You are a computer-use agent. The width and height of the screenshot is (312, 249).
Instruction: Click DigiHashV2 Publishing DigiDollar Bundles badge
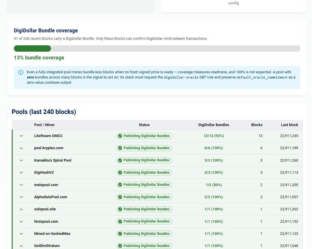(x=144, y=172)
